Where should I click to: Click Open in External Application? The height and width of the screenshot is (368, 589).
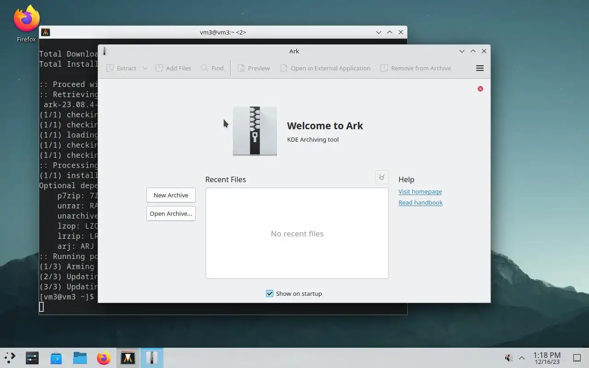coord(325,68)
